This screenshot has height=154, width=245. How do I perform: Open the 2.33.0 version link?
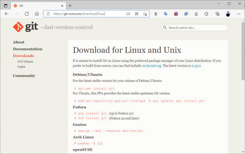point(196,66)
